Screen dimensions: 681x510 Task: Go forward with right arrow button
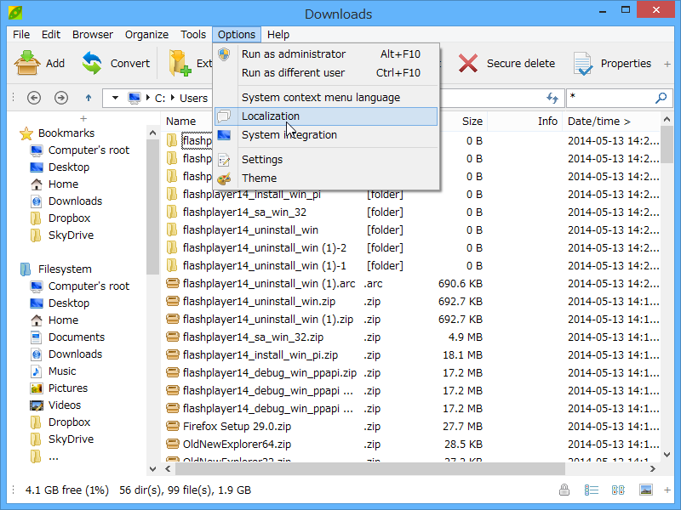point(61,98)
